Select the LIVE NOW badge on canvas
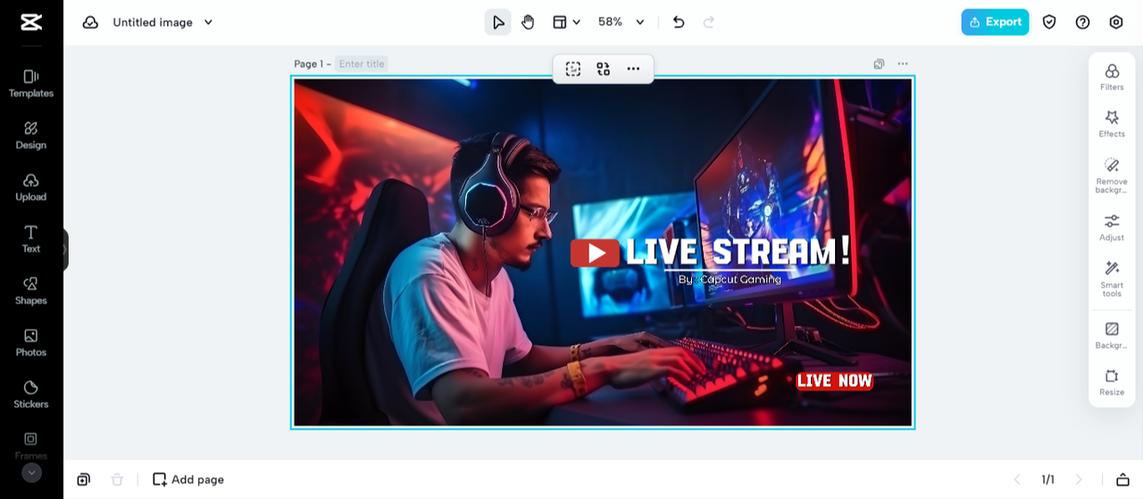The image size is (1143, 499). click(834, 381)
